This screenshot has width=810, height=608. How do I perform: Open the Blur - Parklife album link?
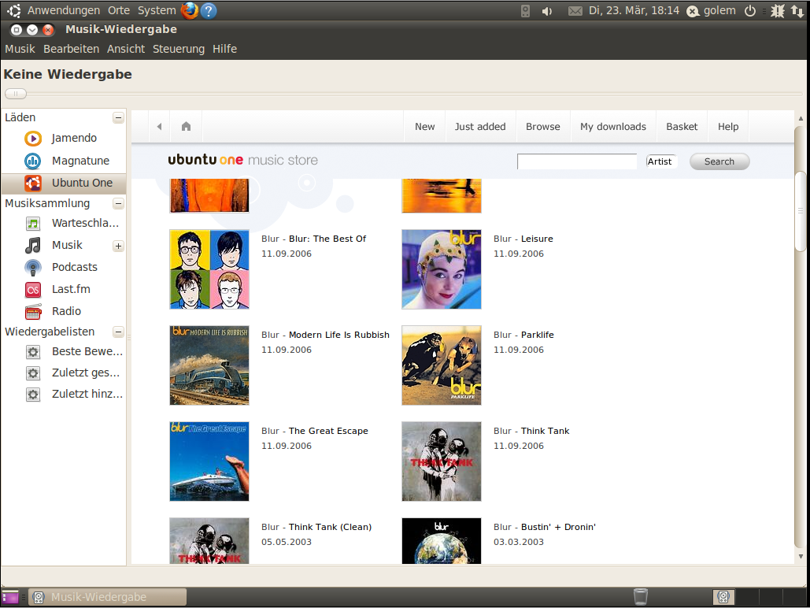(x=537, y=335)
